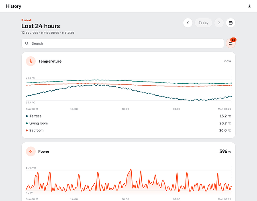Click the Temperature card title
Viewport: 257px width, 201px height.
pos(50,61)
